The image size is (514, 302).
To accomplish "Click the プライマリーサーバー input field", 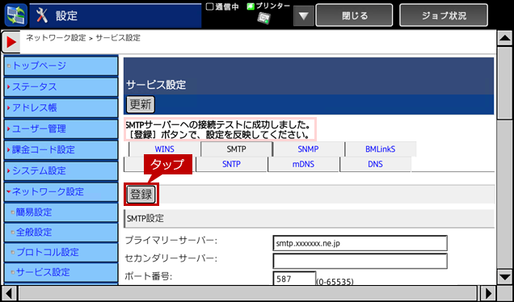I will [x=360, y=243].
